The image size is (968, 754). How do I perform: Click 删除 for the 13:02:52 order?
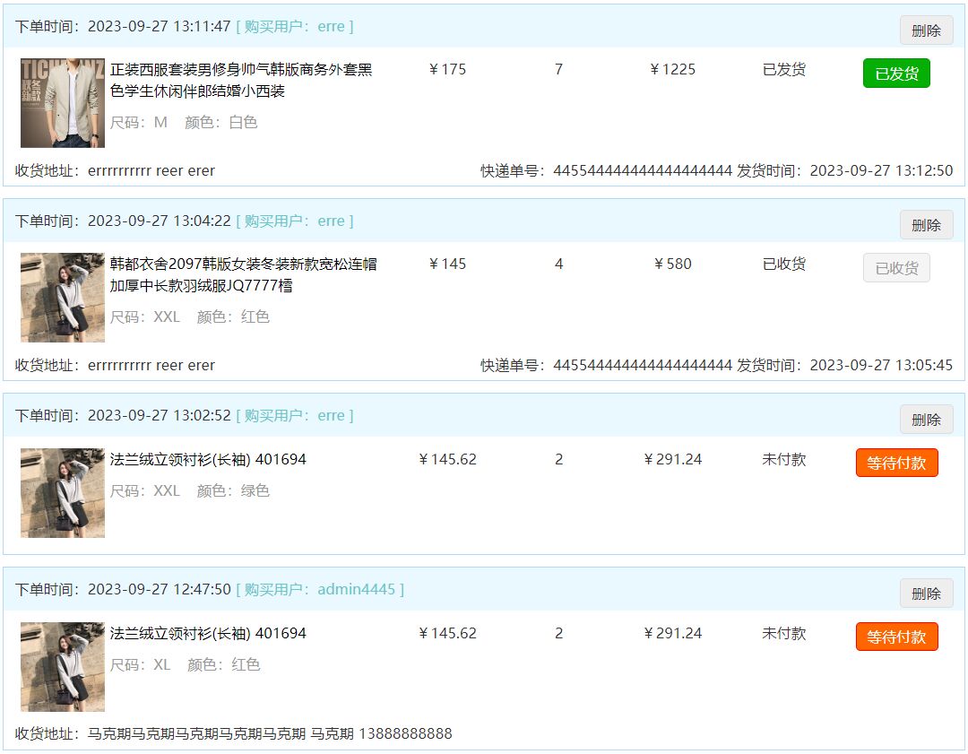(926, 420)
